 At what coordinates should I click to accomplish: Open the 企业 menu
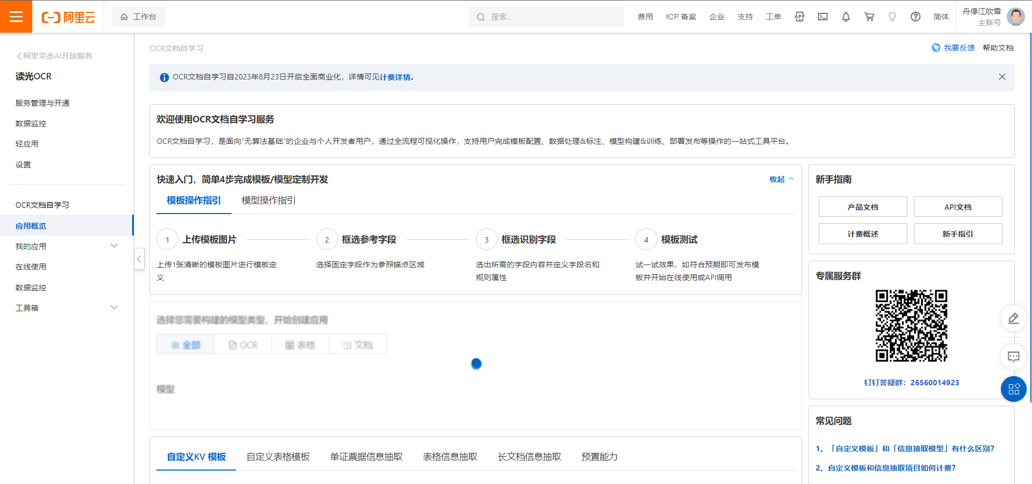[x=717, y=17]
